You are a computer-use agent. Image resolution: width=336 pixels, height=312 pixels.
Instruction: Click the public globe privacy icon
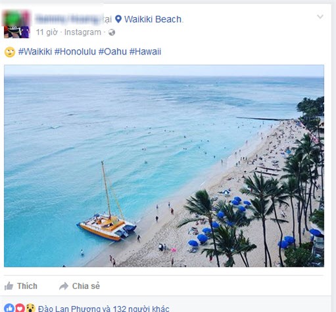click(112, 32)
